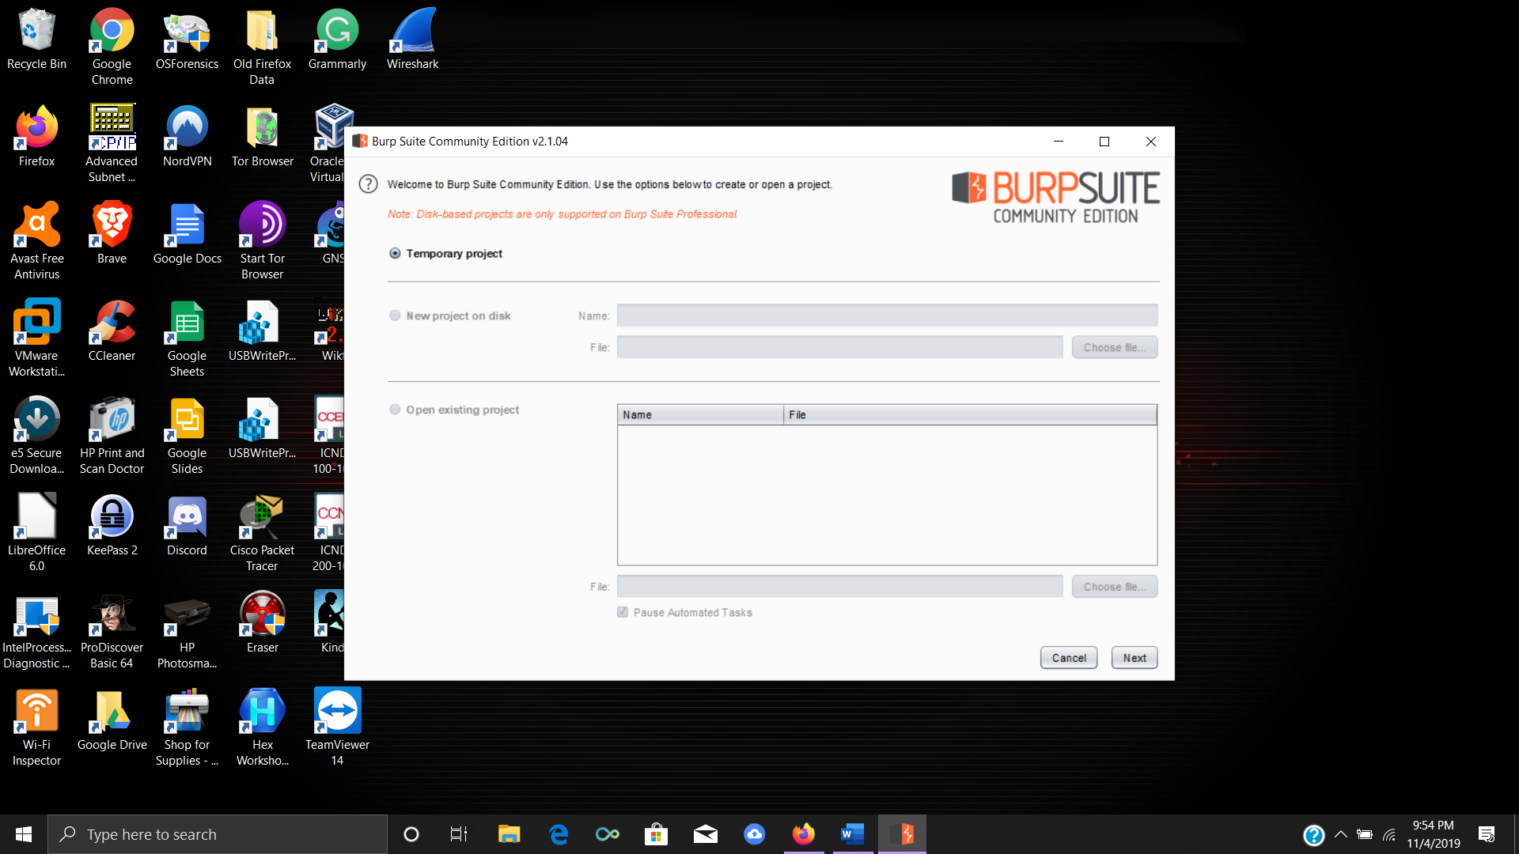Click the File column header in project table
Screen dimensions: 1519x854
970,415
